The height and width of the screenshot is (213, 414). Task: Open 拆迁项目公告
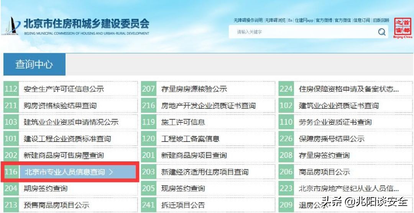click(x=183, y=205)
